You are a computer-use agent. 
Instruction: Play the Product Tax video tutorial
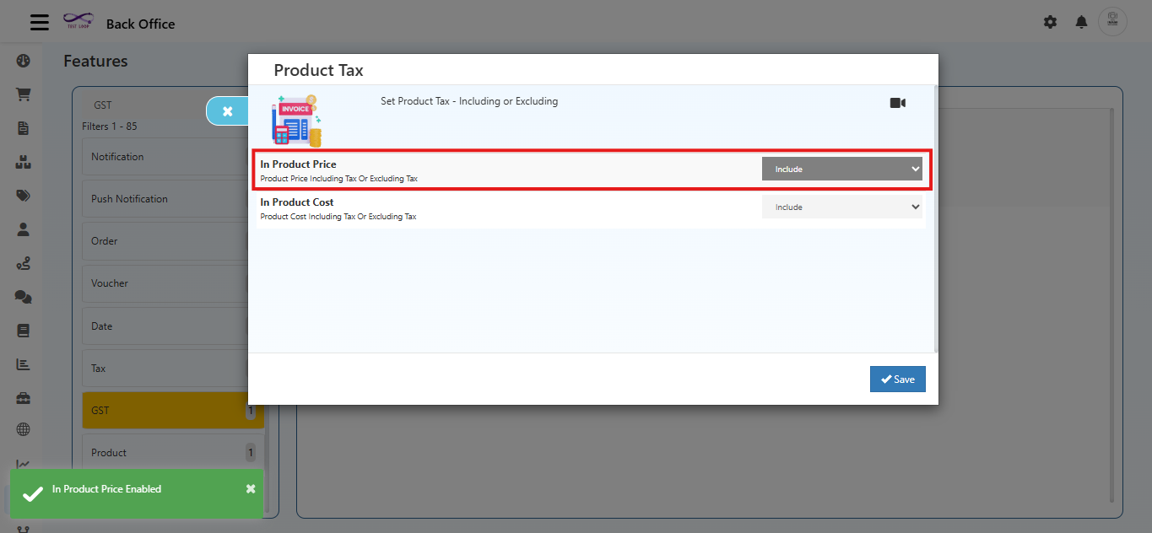click(x=897, y=103)
